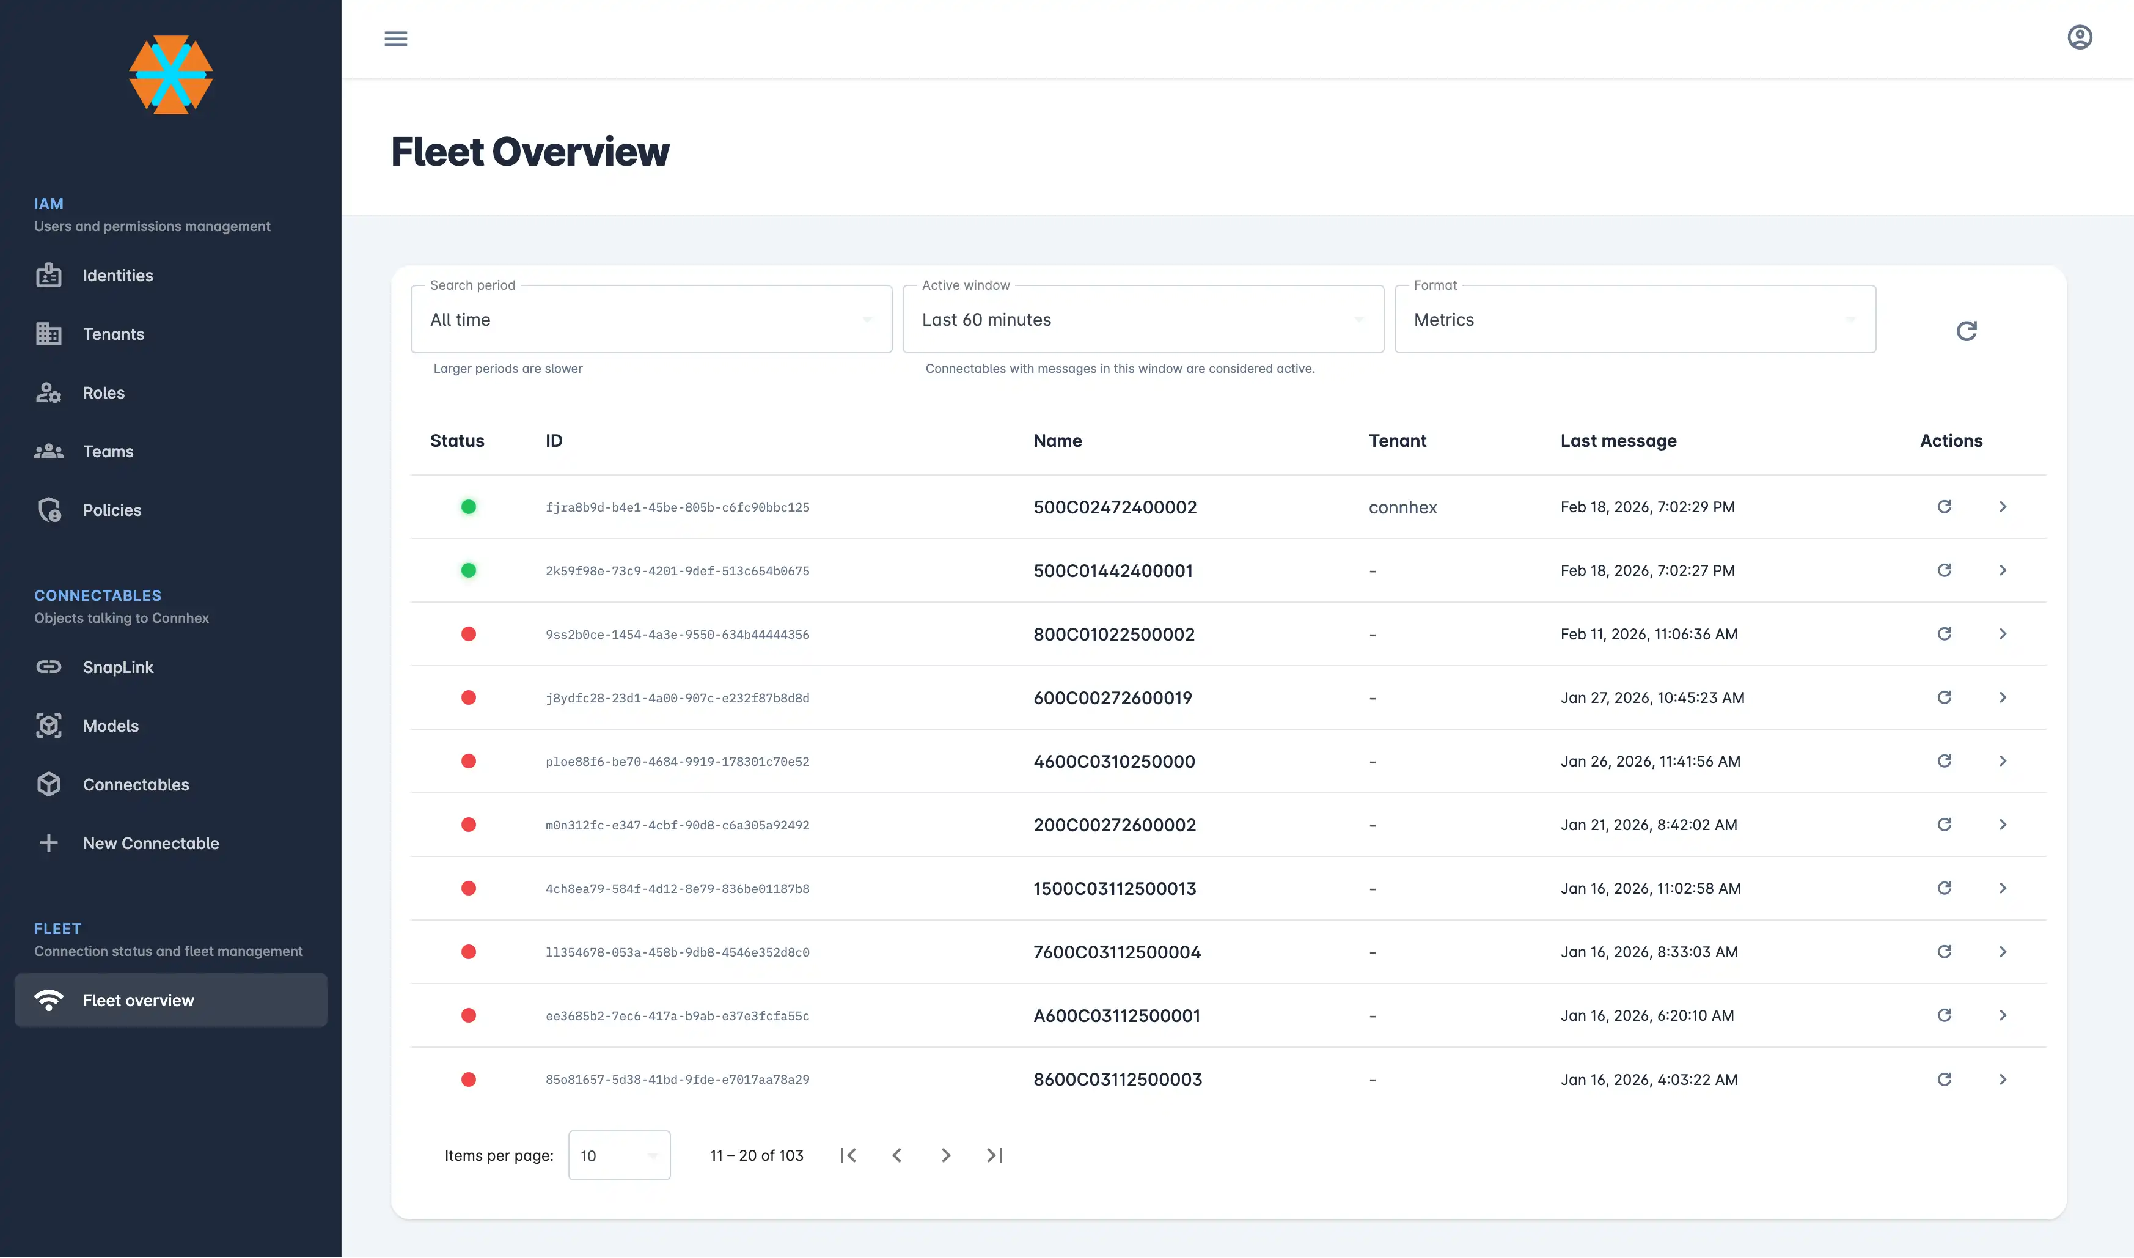2134x1258 pixels.
Task: Open the Roles management page
Action: (103, 392)
